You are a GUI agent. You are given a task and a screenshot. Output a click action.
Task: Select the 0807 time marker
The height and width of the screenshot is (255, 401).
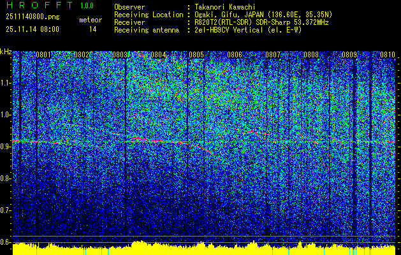pyautogui.click(x=273, y=55)
